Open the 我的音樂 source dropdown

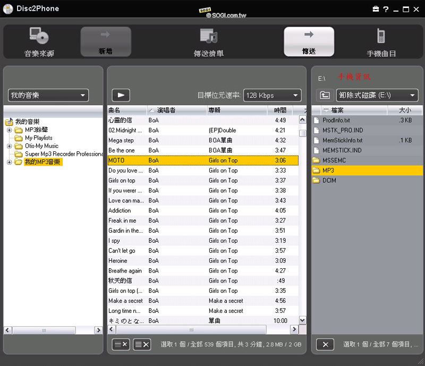pos(48,95)
